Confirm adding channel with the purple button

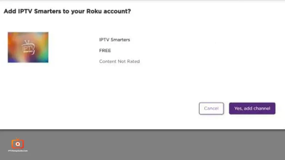pos(252,109)
